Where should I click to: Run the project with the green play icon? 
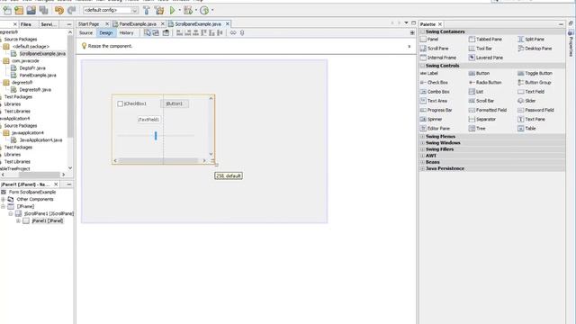tap(172, 10)
